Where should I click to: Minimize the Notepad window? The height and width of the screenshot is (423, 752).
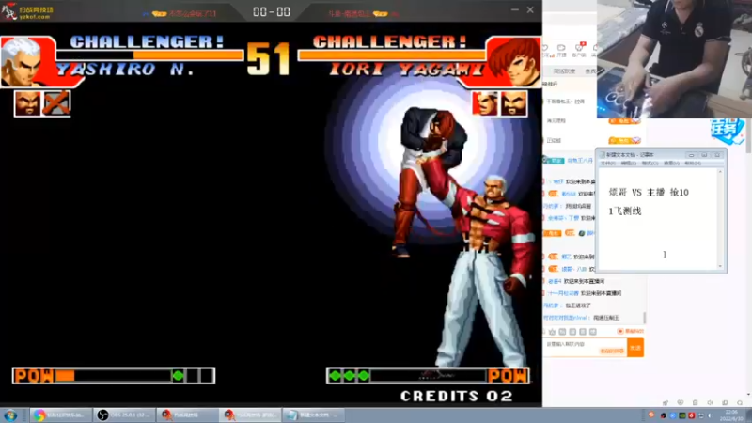[x=691, y=155]
